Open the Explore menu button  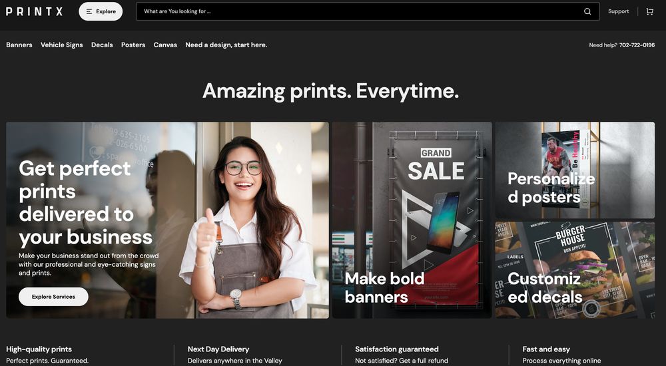tap(101, 11)
